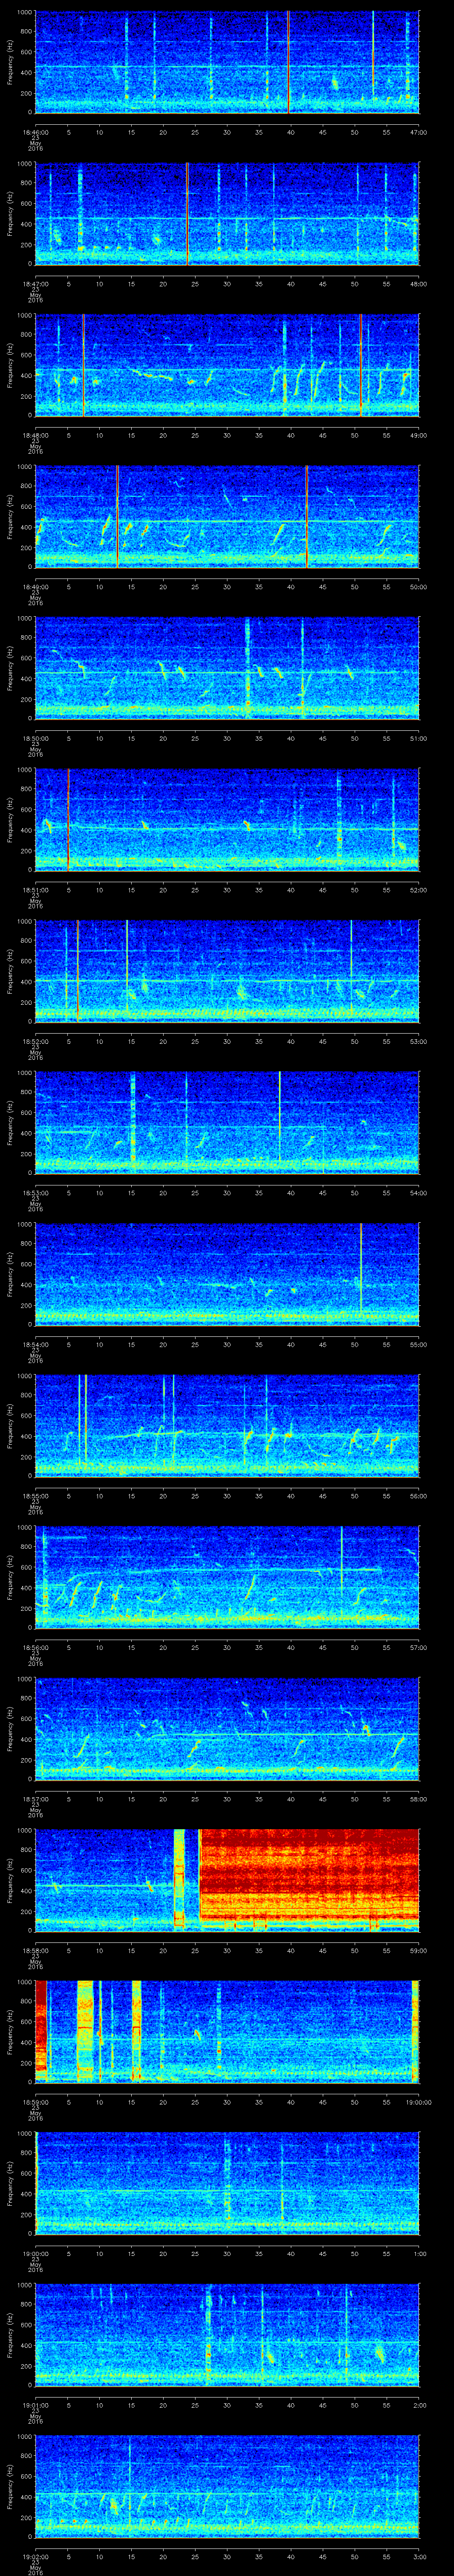The width and height of the screenshot is (454, 2576).
Task: Click the spectrogram panel starting at 18:48:00
Action: tap(227, 365)
